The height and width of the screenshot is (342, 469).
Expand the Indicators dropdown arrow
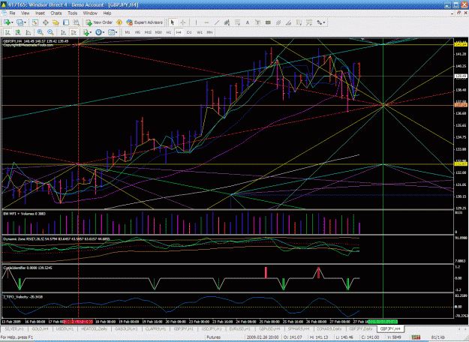[91, 32]
